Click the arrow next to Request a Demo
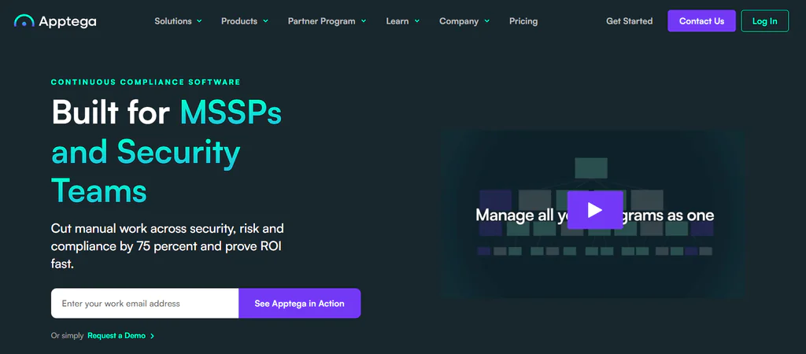The width and height of the screenshot is (806, 354). click(x=152, y=336)
